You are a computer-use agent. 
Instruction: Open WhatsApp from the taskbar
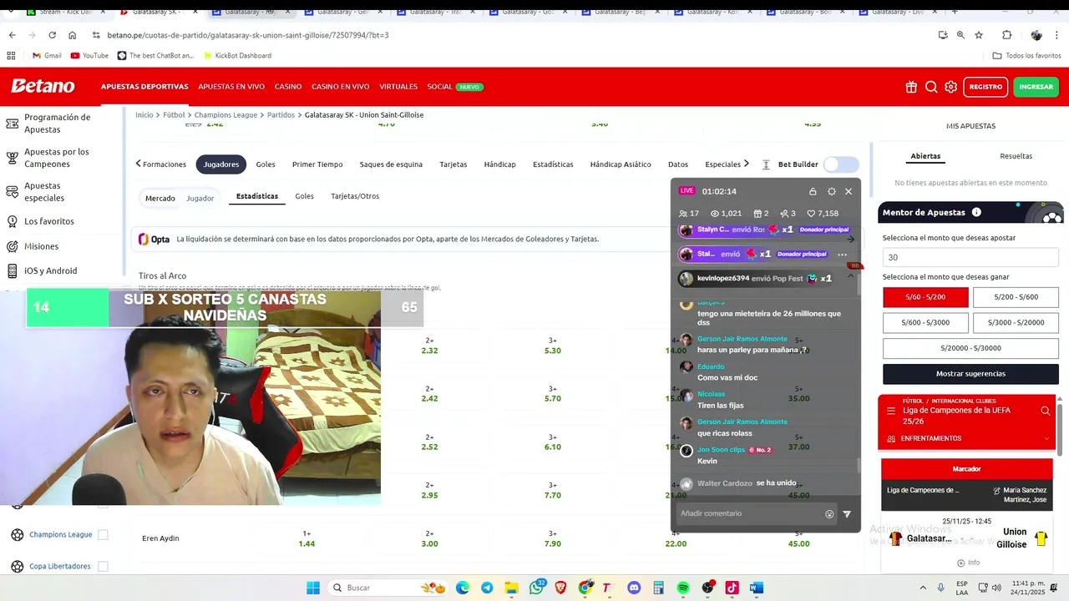(536, 588)
